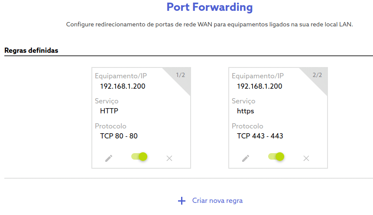
Task: Click the Protocolo label in second card
Action: click(247, 126)
